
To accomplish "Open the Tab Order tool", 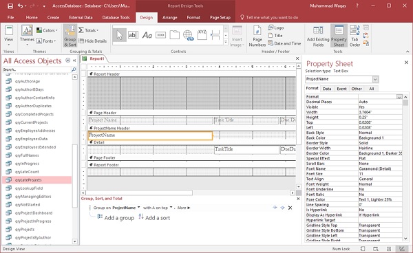I will point(354,36).
